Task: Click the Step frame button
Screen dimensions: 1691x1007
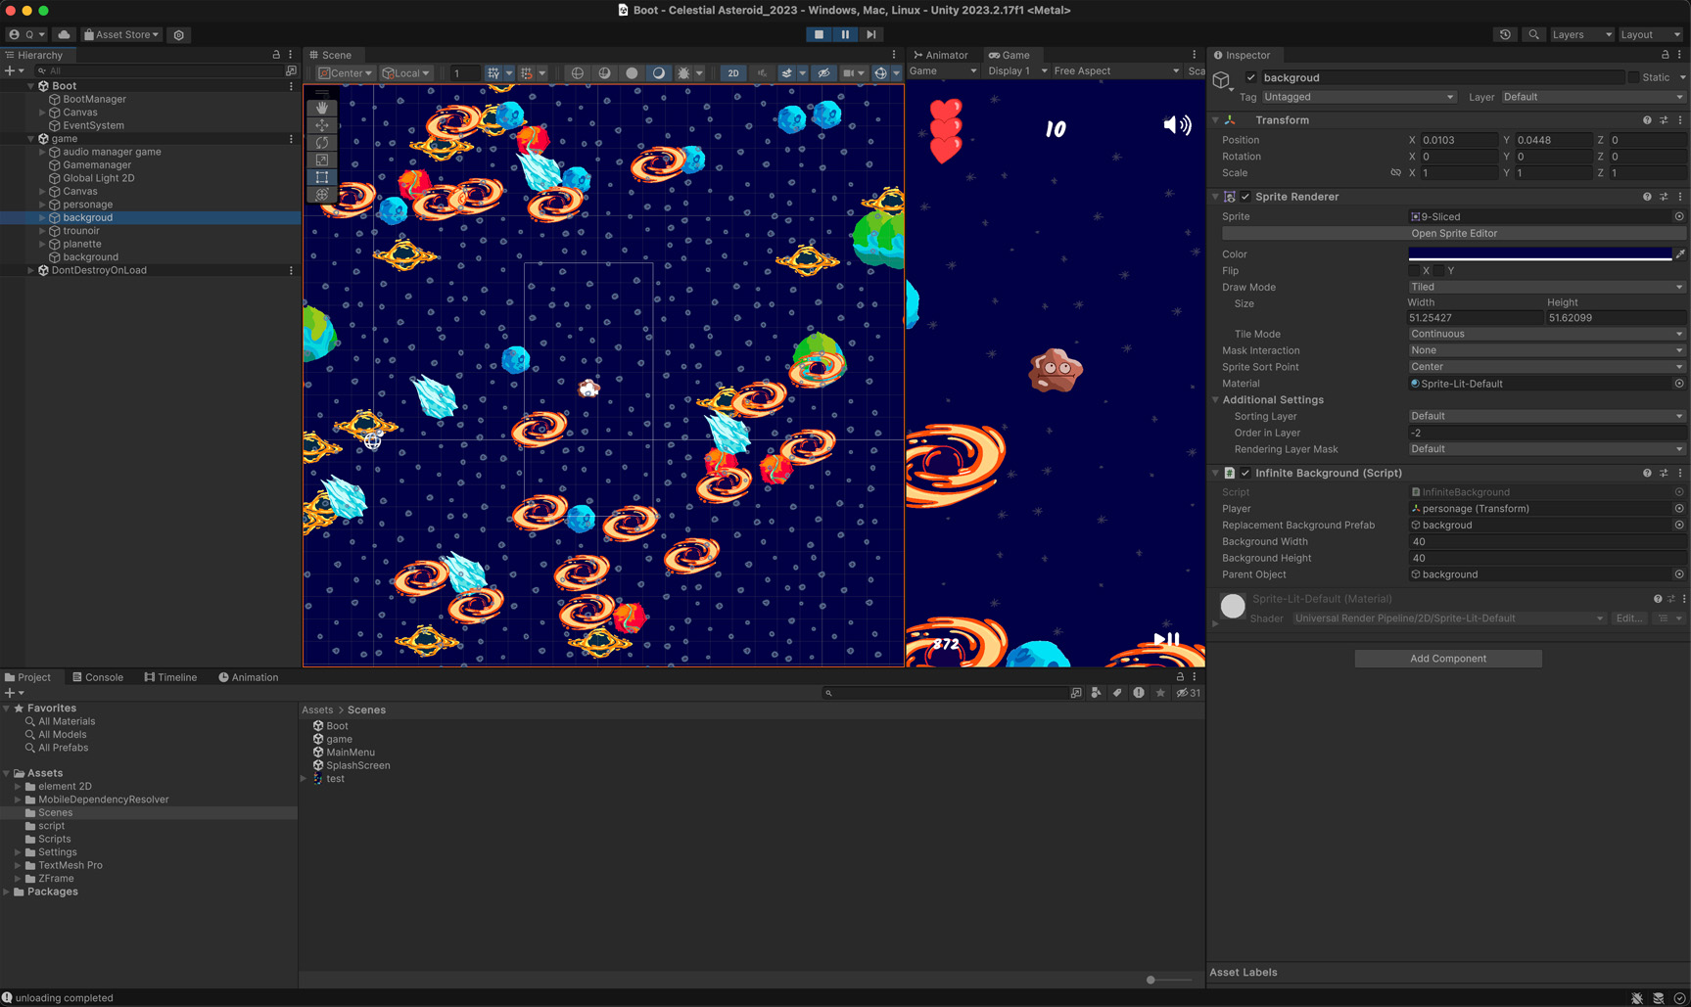Action: [x=871, y=34]
